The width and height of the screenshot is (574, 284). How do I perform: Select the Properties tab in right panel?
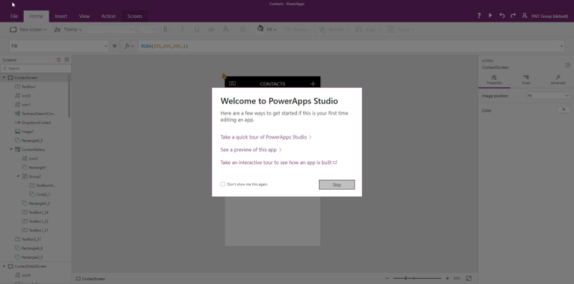(x=494, y=79)
